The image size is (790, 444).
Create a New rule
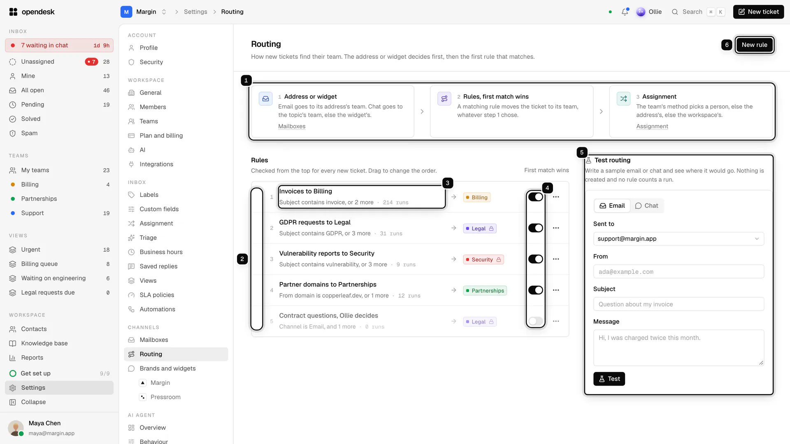click(754, 45)
